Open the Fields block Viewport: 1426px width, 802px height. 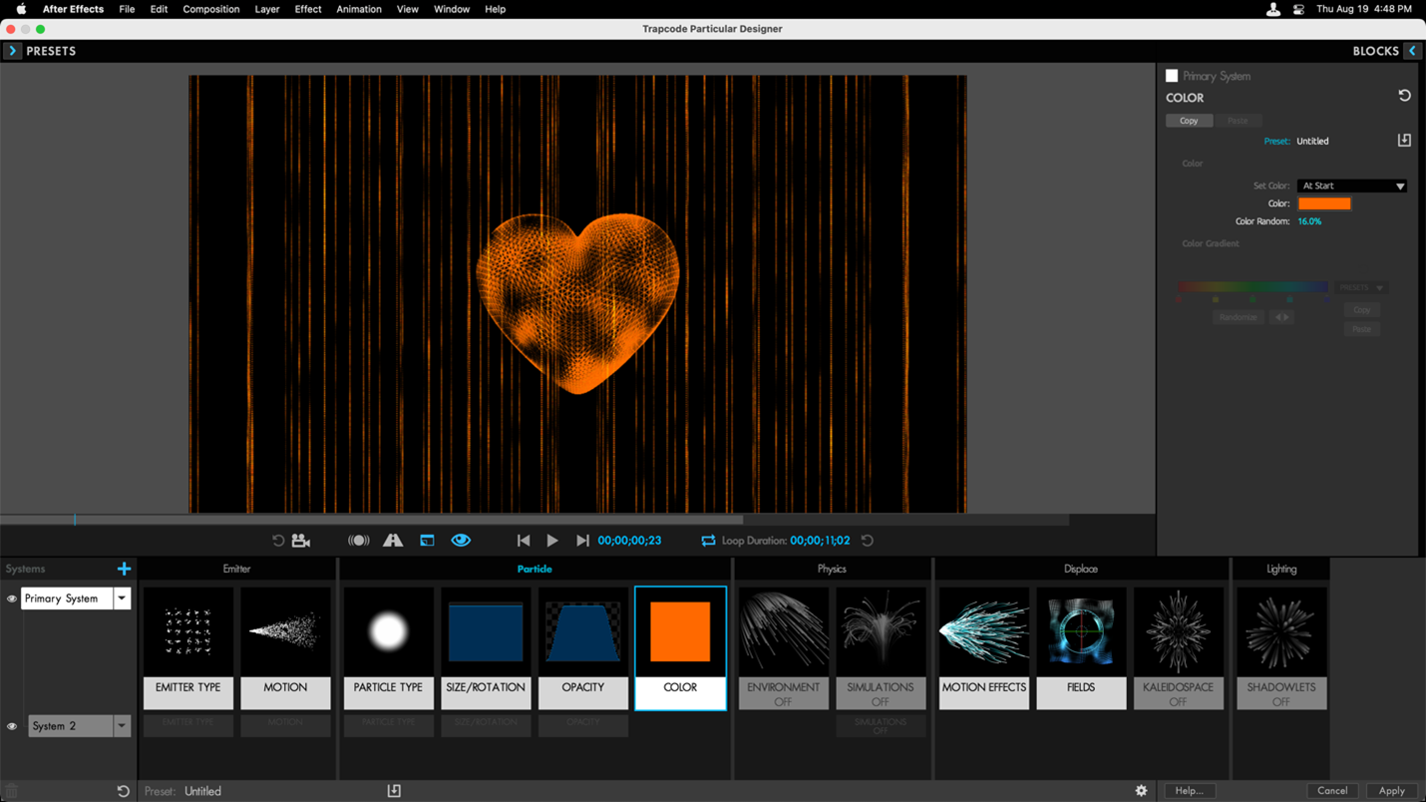[x=1081, y=648]
